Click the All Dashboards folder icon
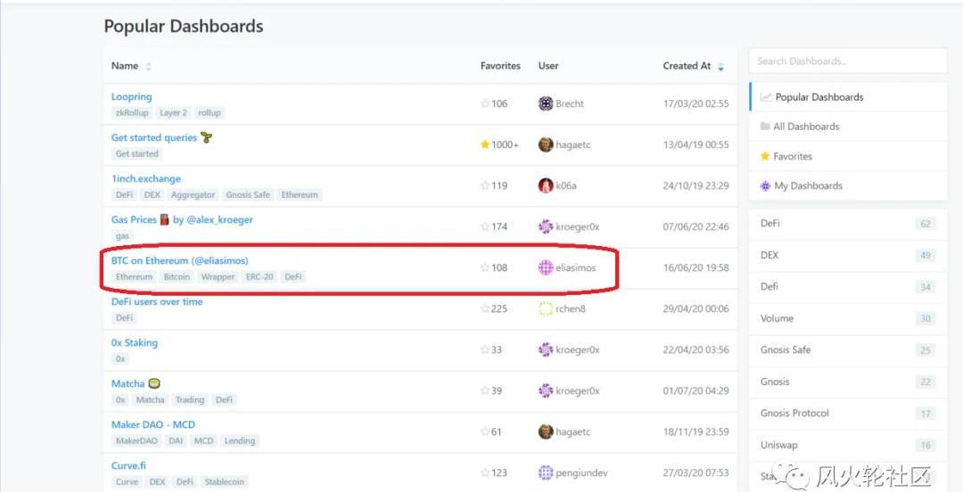Image resolution: width=963 pixels, height=492 pixels. pyautogui.click(x=765, y=126)
